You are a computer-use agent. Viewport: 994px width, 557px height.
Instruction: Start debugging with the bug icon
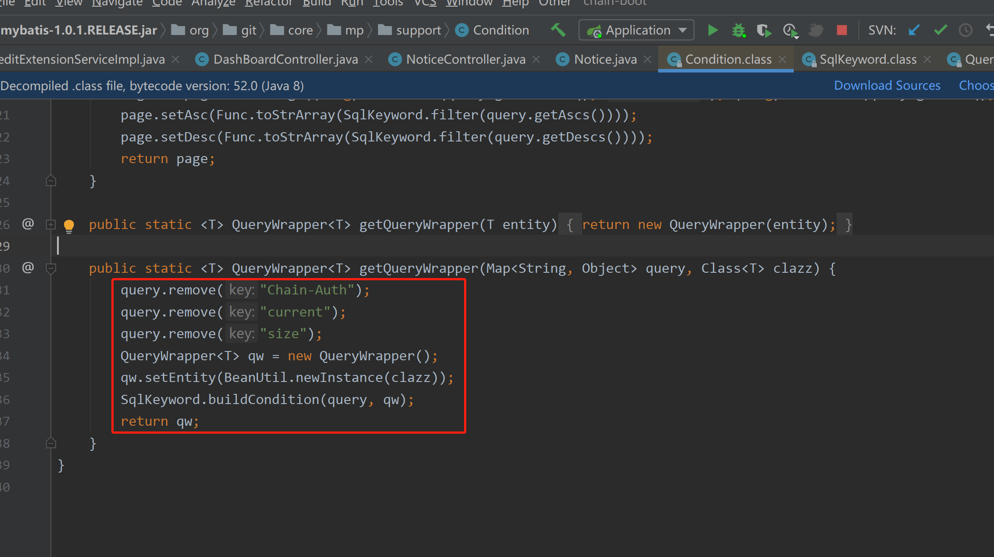click(x=739, y=30)
